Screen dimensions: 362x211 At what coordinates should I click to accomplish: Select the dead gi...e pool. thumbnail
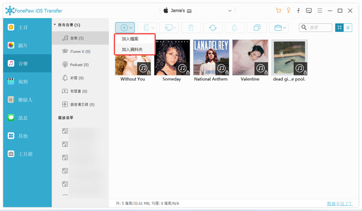tap(290, 58)
